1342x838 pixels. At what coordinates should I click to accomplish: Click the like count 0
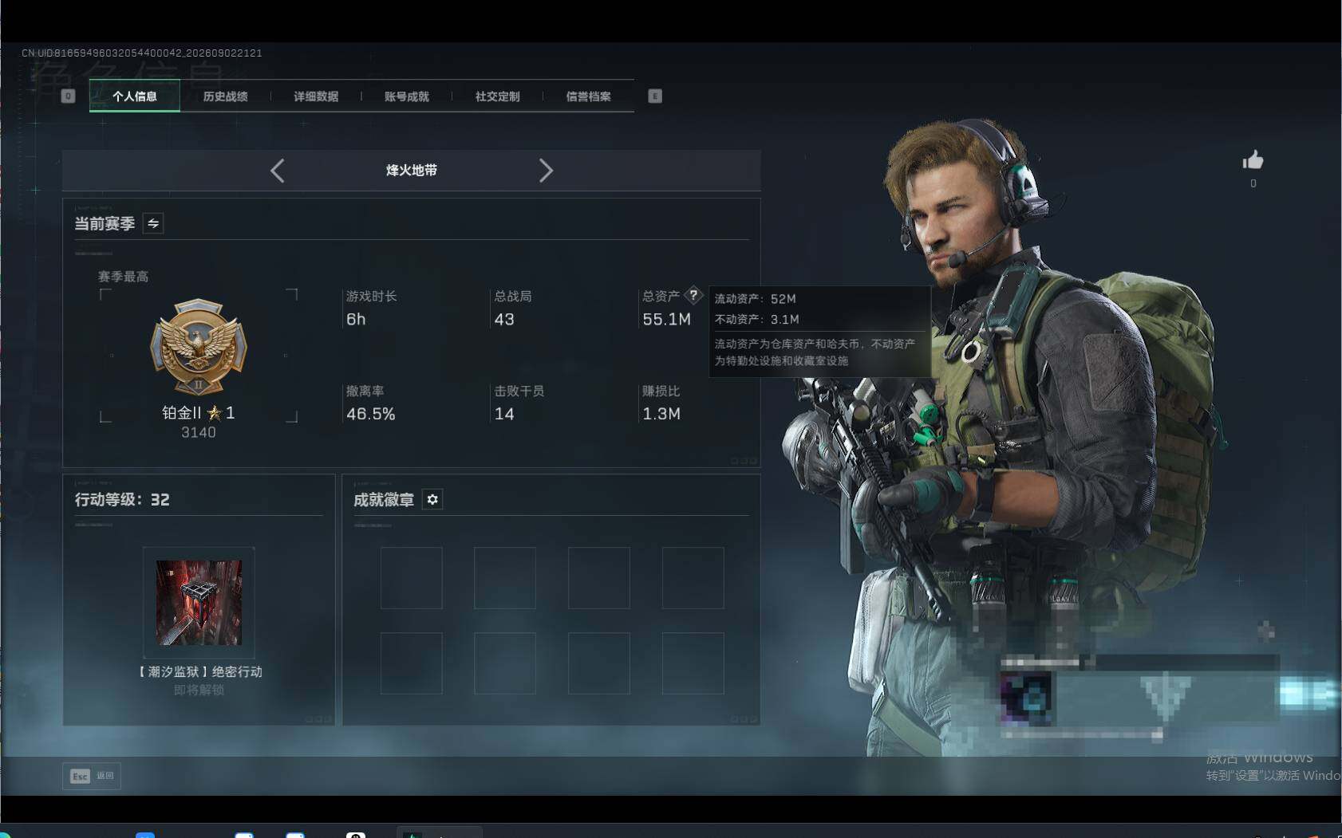click(1253, 183)
